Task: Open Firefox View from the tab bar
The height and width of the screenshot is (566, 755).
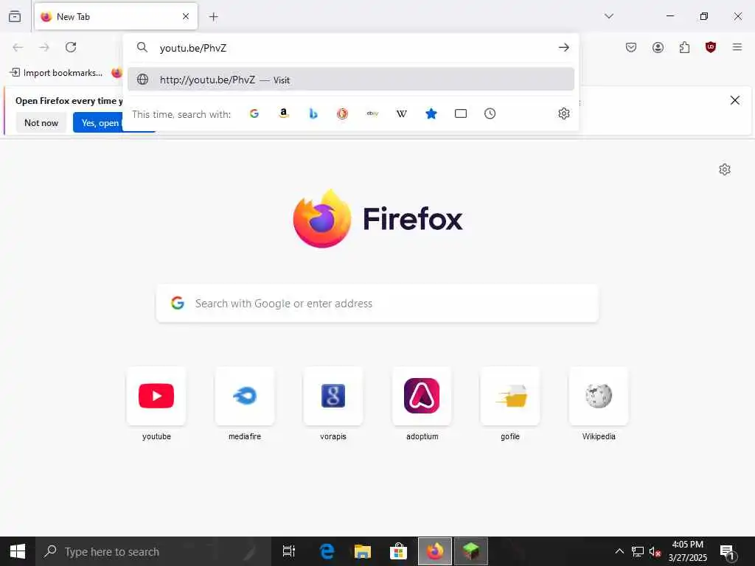Action: [x=15, y=16]
